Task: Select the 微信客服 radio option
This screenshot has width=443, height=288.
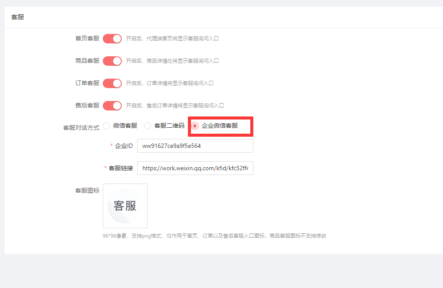Action: pyautogui.click(x=107, y=126)
